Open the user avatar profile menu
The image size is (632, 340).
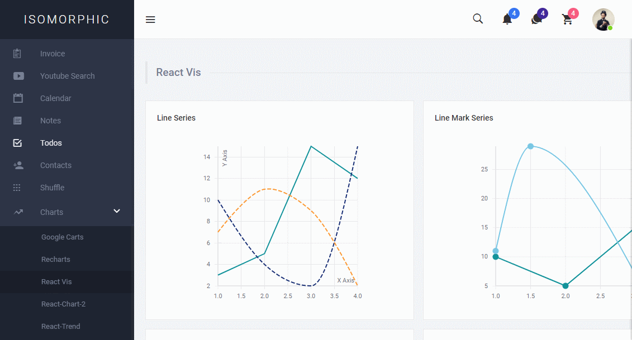(603, 20)
